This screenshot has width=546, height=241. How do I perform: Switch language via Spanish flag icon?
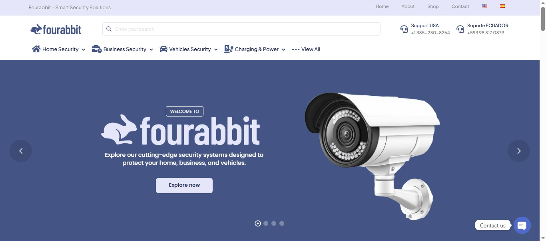[x=502, y=6]
